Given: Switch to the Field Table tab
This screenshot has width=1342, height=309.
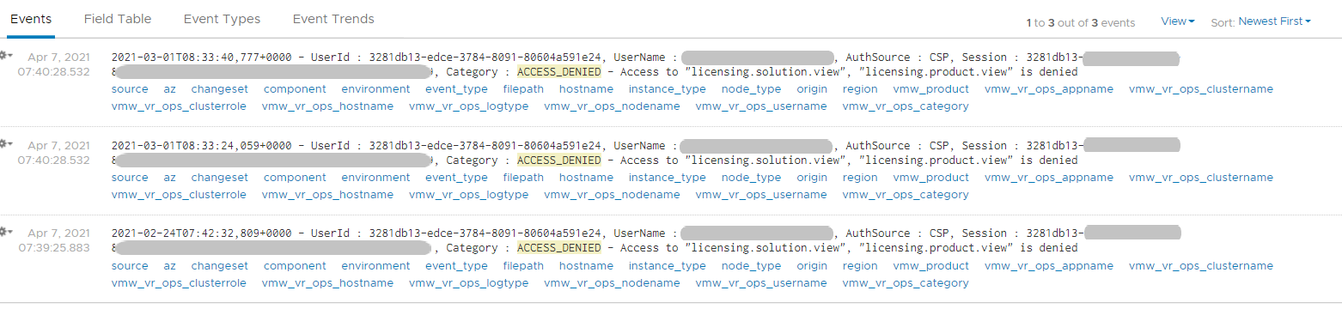Looking at the screenshot, I should 118,19.
